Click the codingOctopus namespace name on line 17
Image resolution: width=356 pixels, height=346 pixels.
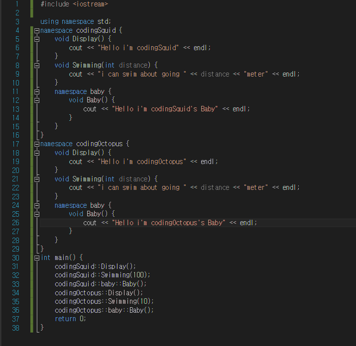tap(100, 144)
